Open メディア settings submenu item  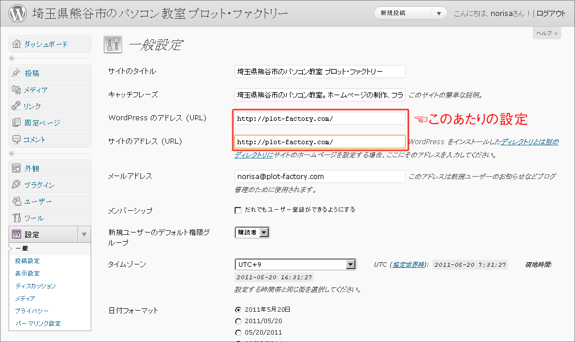[25, 298]
